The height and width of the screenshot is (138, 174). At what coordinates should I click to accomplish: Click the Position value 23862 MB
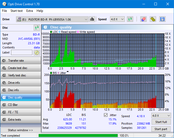143,124
